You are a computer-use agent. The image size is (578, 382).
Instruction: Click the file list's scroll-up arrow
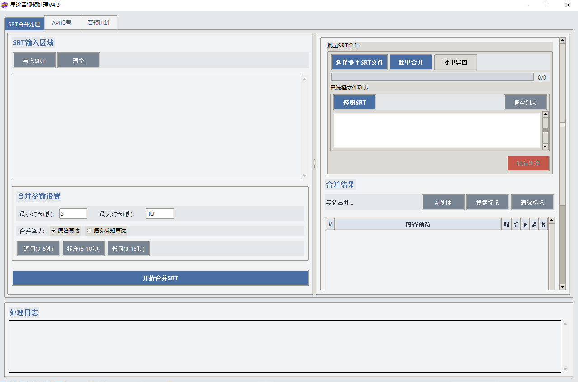(x=545, y=115)
